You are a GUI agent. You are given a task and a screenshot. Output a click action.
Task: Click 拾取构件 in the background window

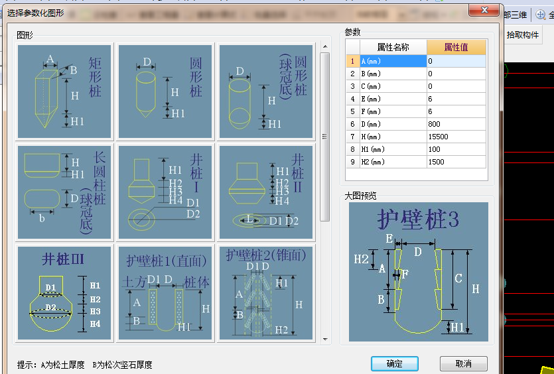523,35
